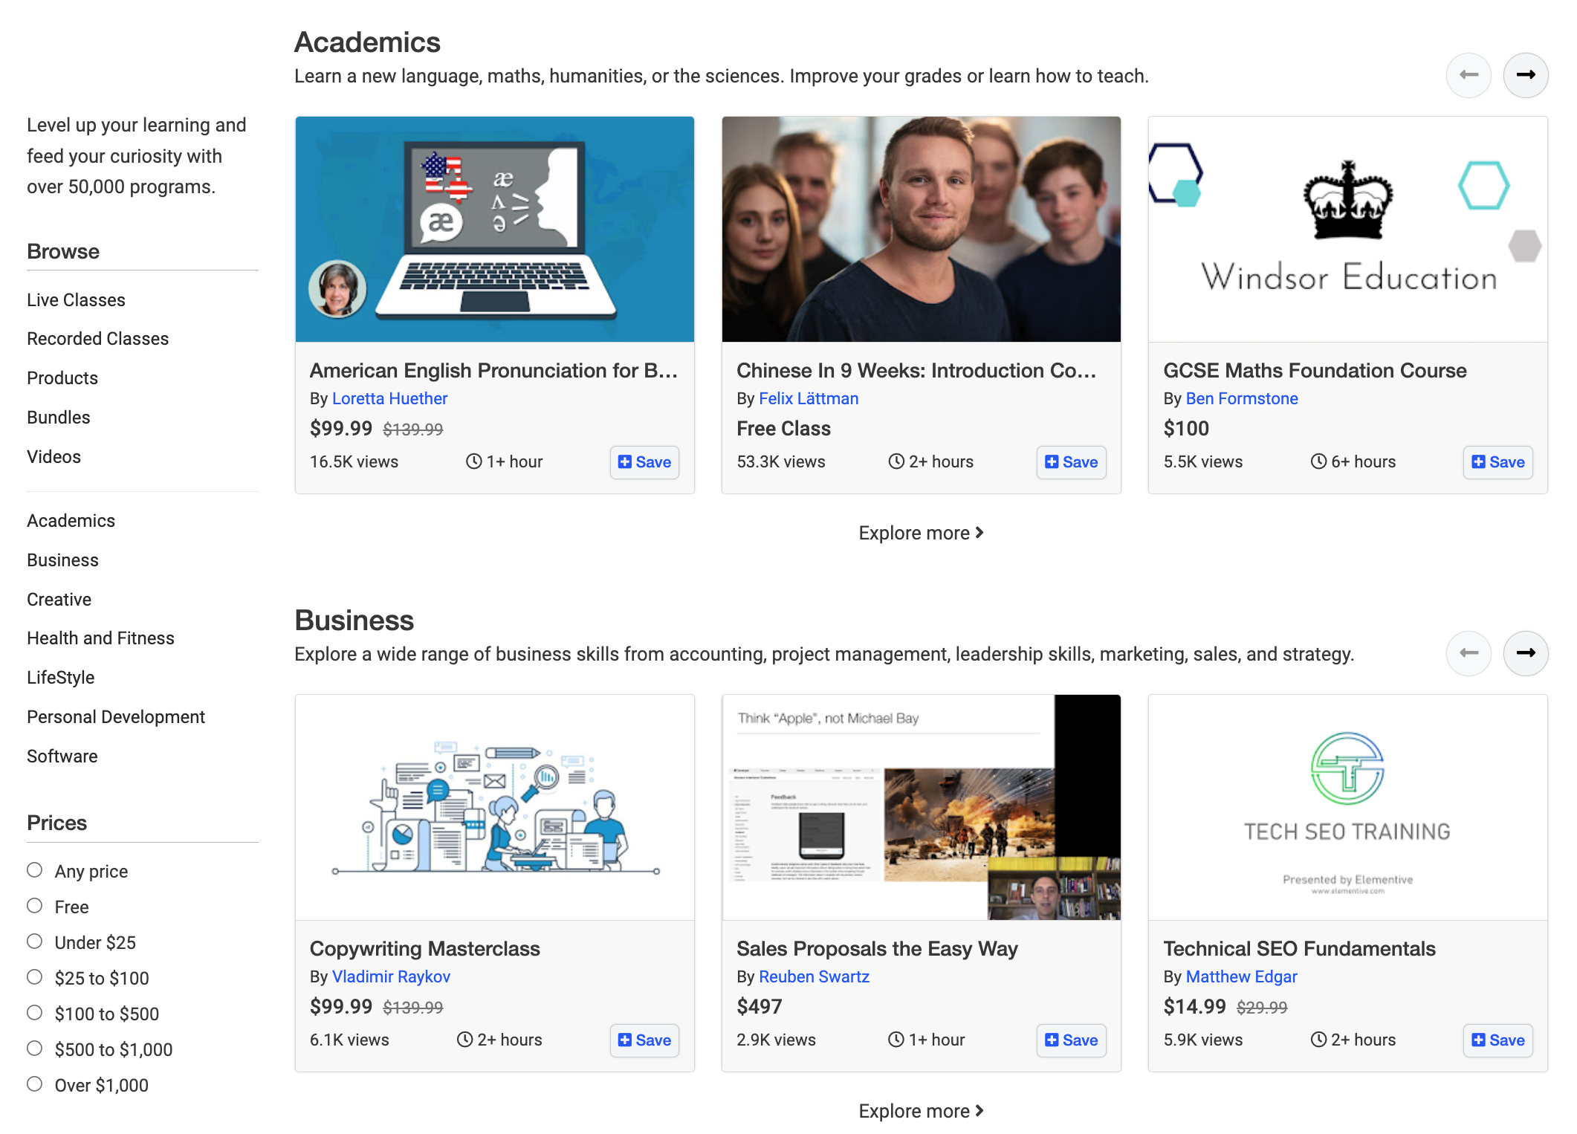Open the Chinese In 9 Weeks course thumbnail

(x=920, y=228)
